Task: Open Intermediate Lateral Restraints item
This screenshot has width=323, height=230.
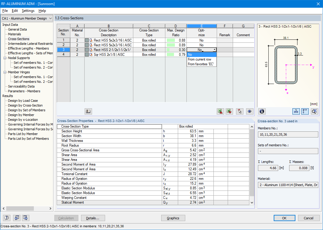Action: point(30,44)
